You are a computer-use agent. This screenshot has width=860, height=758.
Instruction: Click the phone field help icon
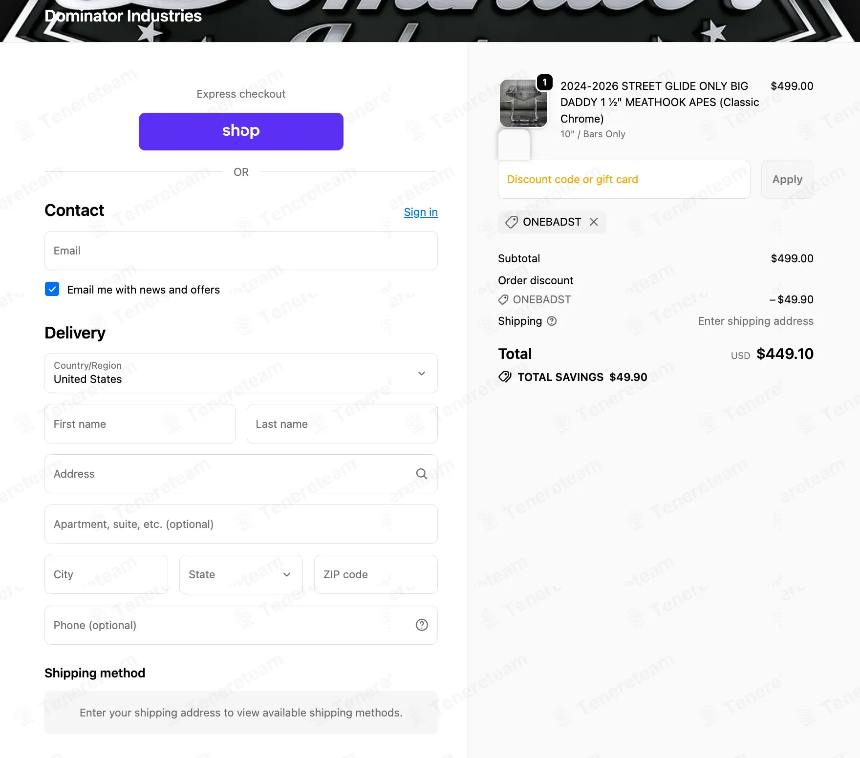(x=421, y=625)
